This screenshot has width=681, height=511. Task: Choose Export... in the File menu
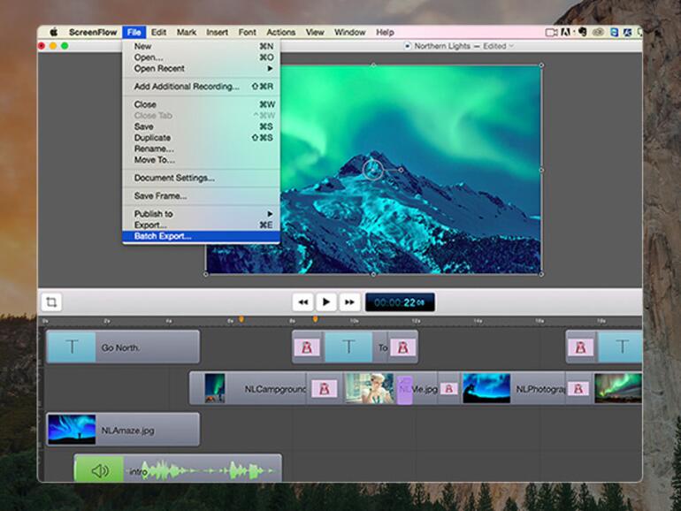click(x=201, y=225)
